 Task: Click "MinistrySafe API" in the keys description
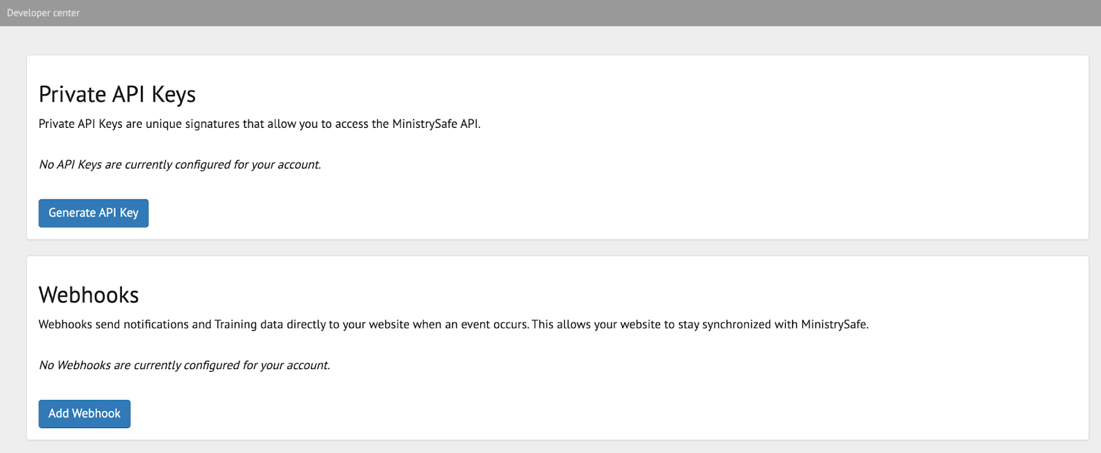[x=435, y=124]
